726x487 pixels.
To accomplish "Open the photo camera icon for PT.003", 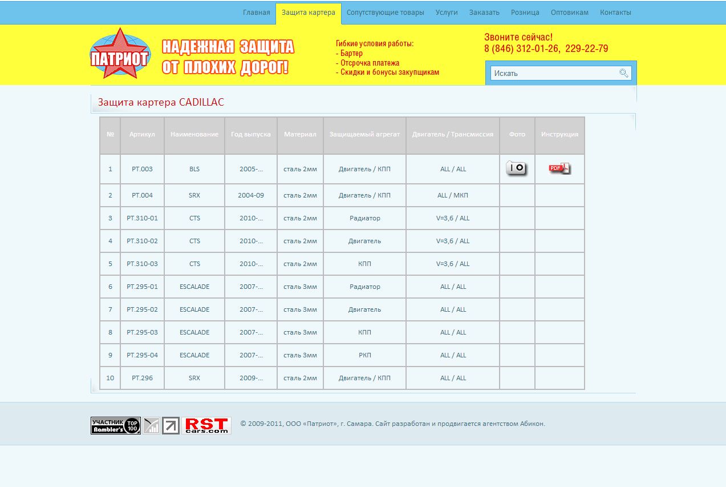I will pos(517,168).
